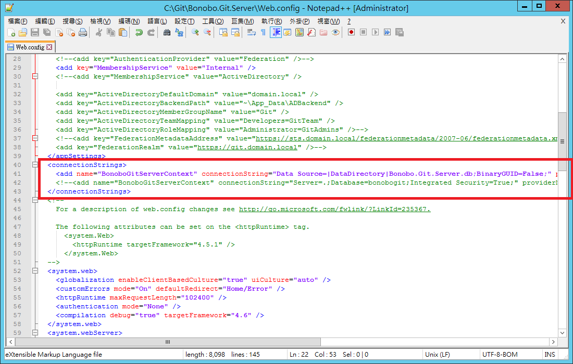Collapse the fold marker at line 37

[35, 138]
